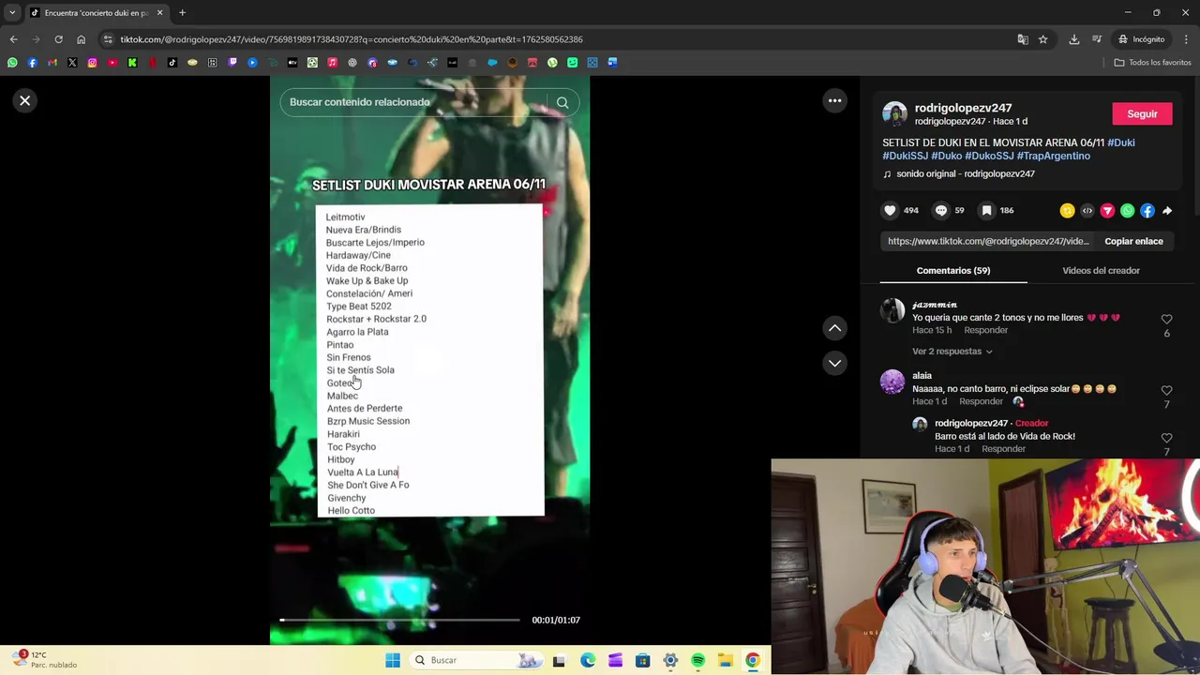This screenshot has height=675, width=1200.
Task: Open Chrome three-dot menu
Action: click(1187, 39)
